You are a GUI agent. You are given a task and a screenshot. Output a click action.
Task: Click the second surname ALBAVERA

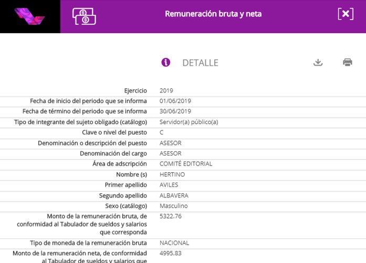click(x=174, y=196)
